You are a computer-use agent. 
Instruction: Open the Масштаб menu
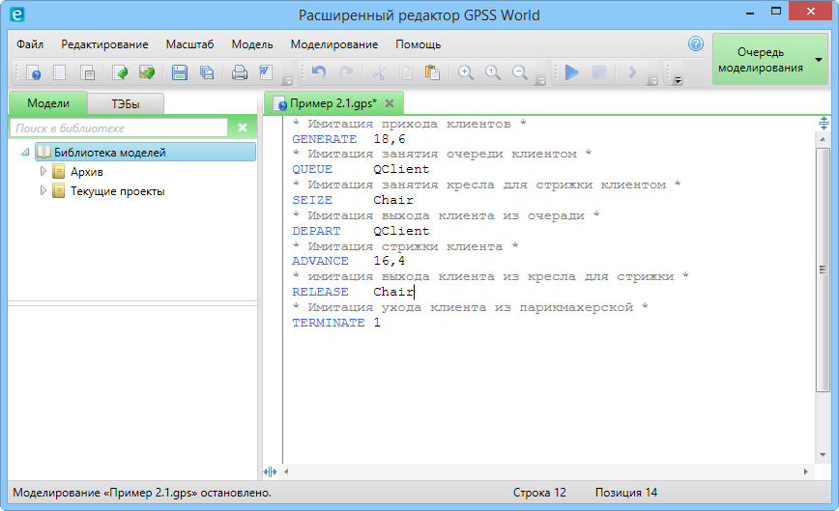(189, 44)
